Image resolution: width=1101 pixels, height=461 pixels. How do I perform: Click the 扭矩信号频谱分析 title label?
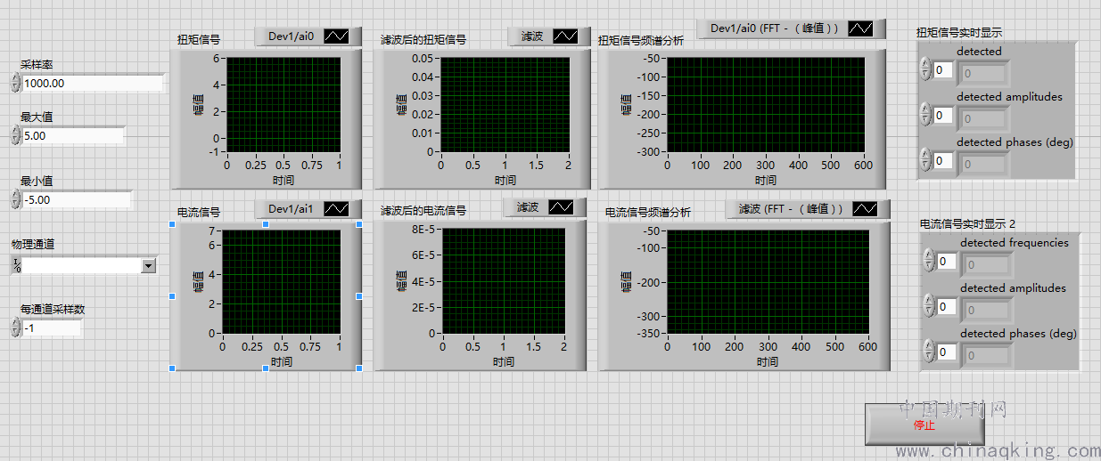[641, 41]
